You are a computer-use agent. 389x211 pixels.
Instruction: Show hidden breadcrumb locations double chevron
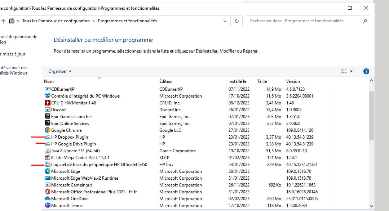(x=18, y=21)
